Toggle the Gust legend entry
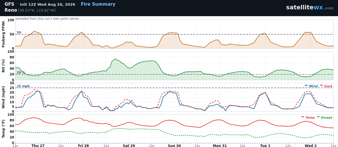Screen dimensions: 338x147 click(326, 86)
